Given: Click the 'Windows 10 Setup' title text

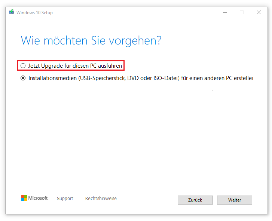Looking at the screenshot, I should coord(35,13).
